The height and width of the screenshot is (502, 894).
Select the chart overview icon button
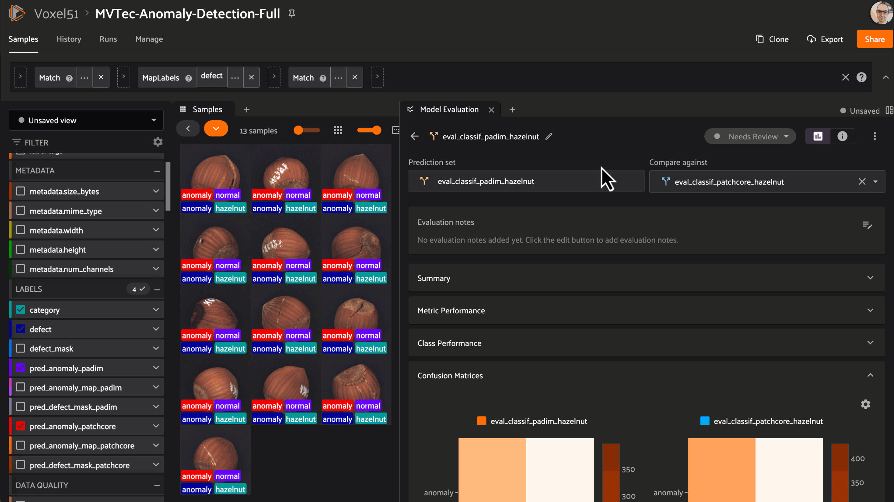pyautogui.click(x=818, y=136)
